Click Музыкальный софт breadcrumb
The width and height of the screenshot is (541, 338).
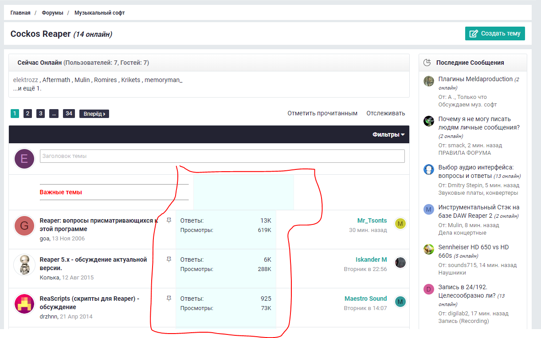pos(100,13)
